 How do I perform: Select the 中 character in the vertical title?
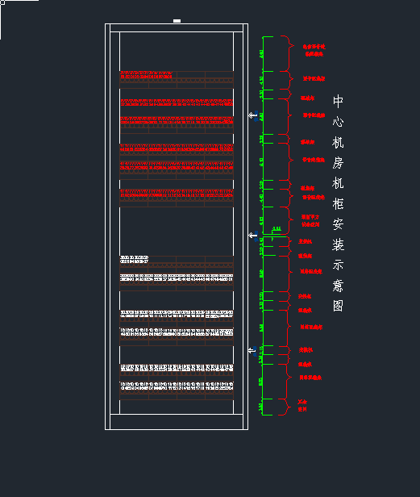tap(338, 102)
